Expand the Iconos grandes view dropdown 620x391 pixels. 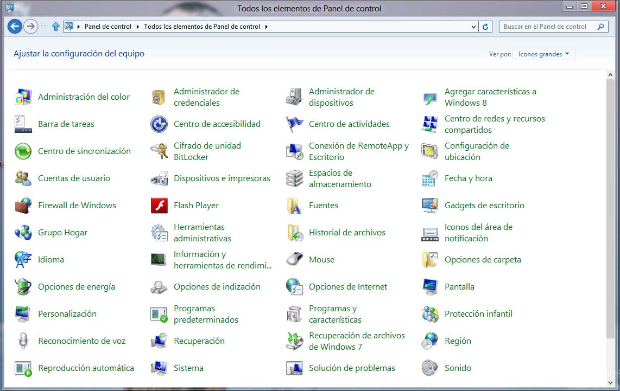543,54
